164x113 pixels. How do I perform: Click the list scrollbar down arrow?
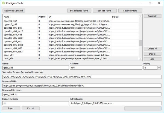[140, 59]
